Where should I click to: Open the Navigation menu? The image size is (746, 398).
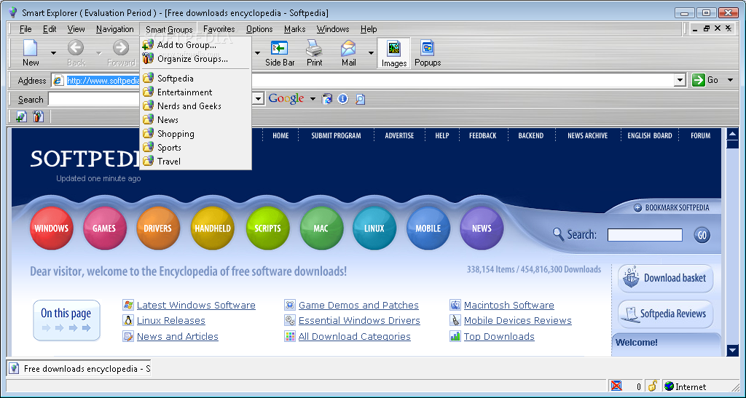[114, 29]
